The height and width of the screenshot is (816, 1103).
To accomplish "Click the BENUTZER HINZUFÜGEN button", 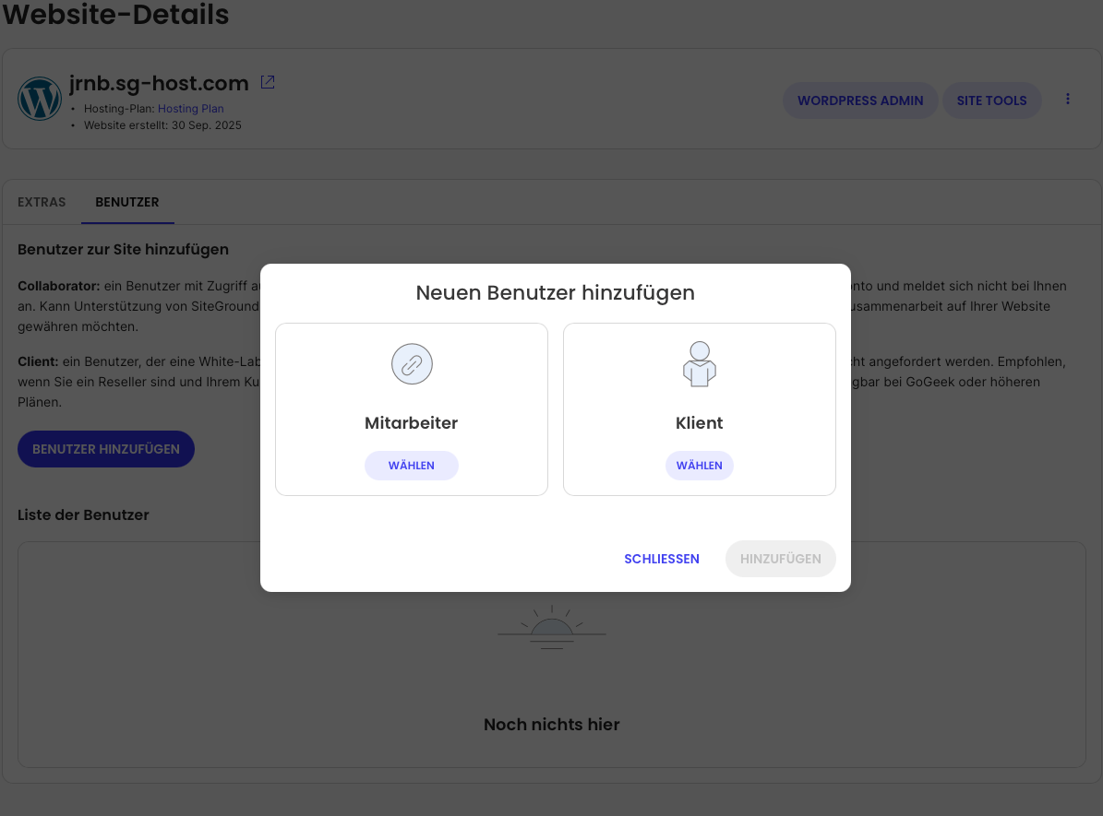I will tap(106, 449).
